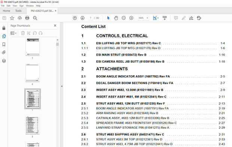Viewport: 232px width, 147px height.
Task: Click the read mode scrolling icon
Action: 165,18
